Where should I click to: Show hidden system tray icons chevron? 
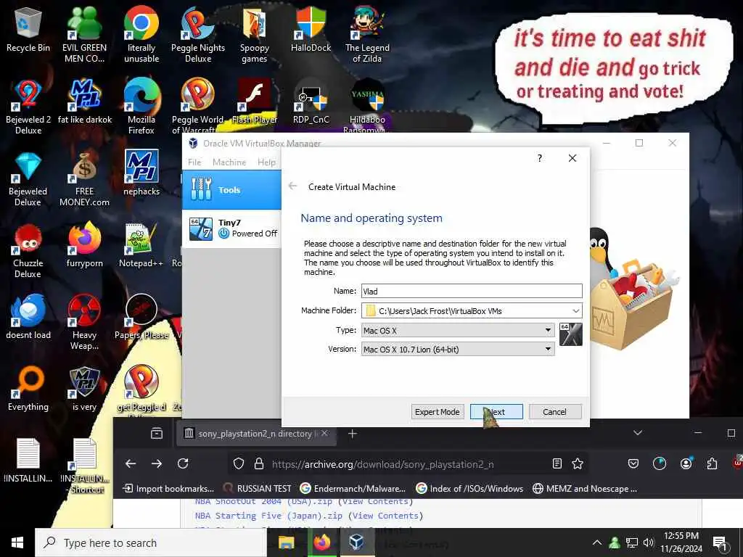click(597, 542)
